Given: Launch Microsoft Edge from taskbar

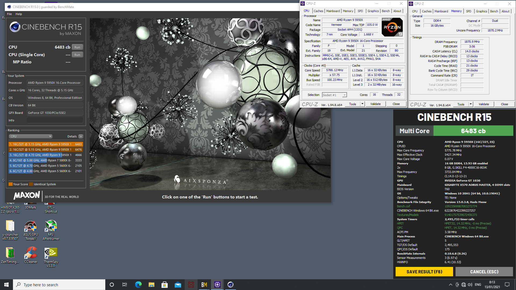Looking at the screenshot, I should (x=138, y=285).
